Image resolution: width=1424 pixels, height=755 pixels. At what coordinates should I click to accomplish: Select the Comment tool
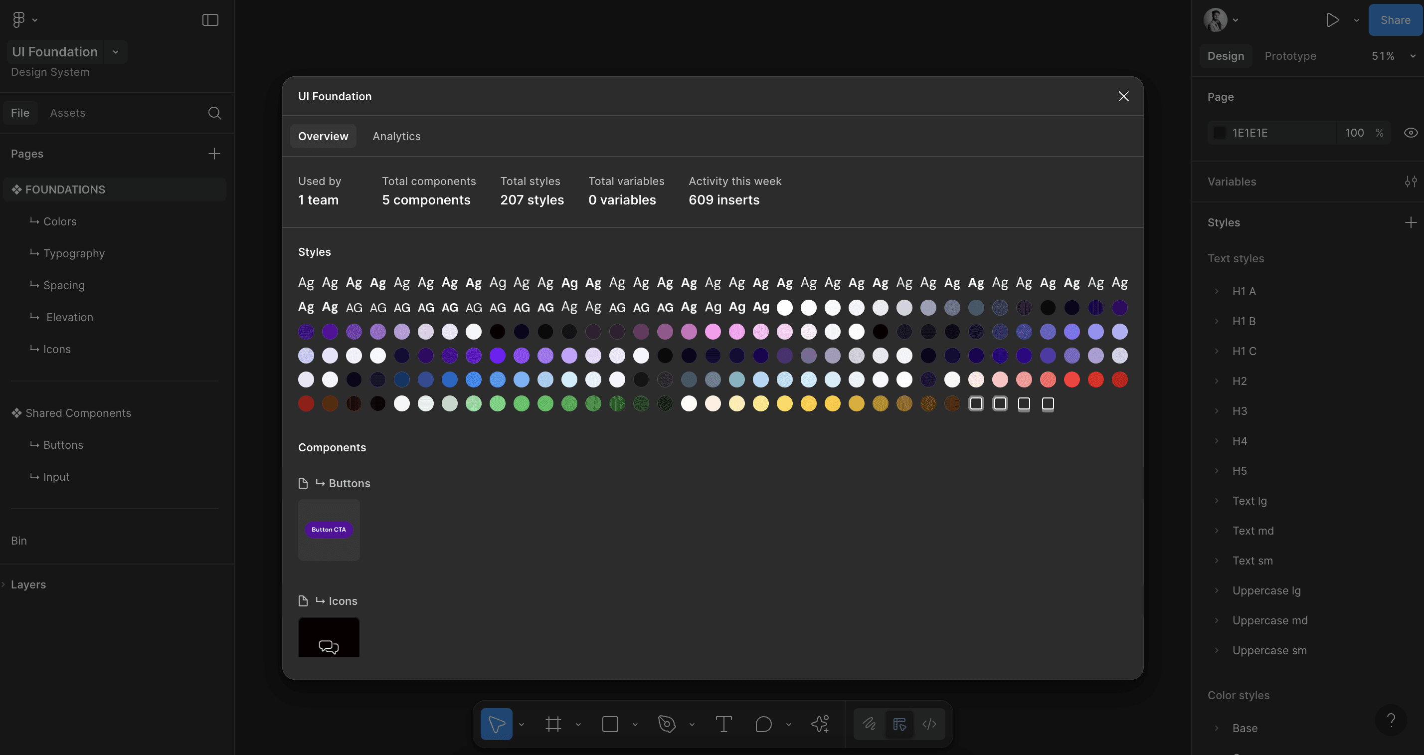(x=763, y=724)
